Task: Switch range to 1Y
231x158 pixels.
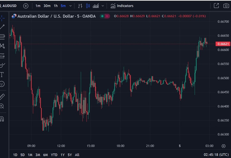Action: tap(63, 155)
